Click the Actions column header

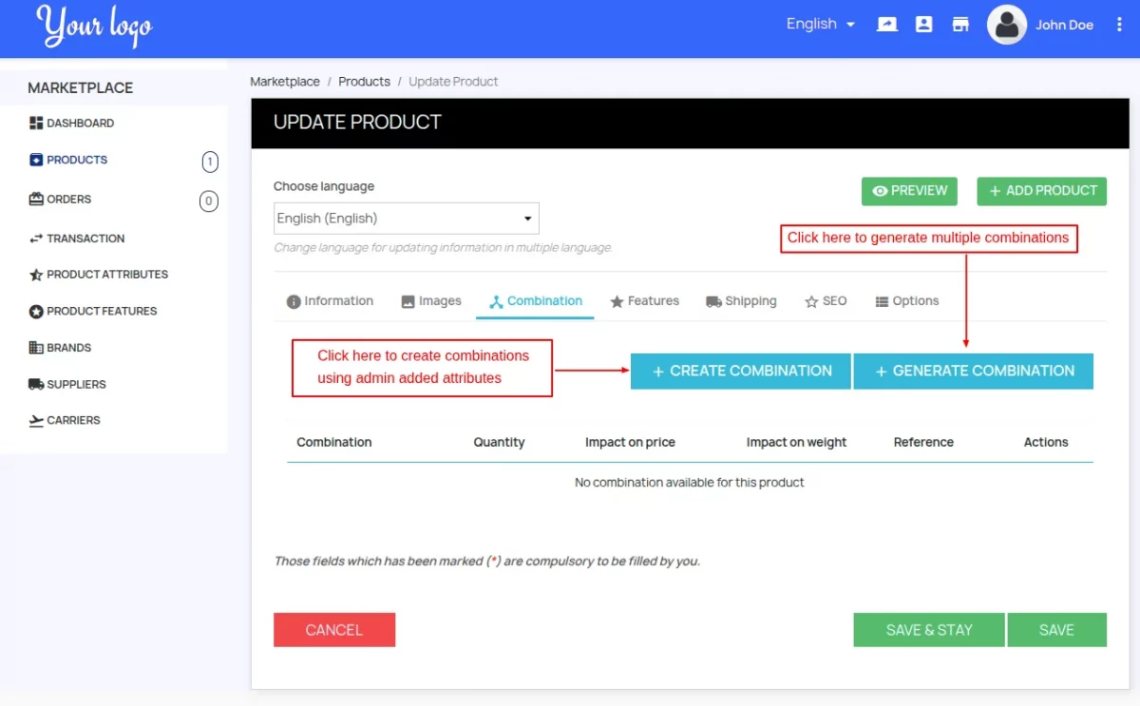pyautogui.click(x=1046, y=443)
